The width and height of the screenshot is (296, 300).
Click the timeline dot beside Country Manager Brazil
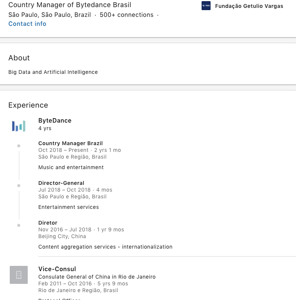point(19,145)
